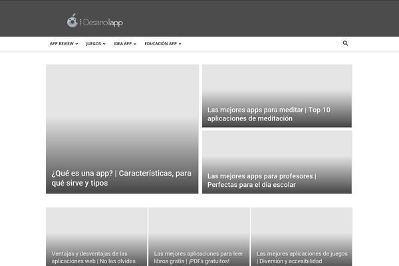The image size is (399, 266).
Task: Open article on apps para meditar
Action: click(269, 114)
